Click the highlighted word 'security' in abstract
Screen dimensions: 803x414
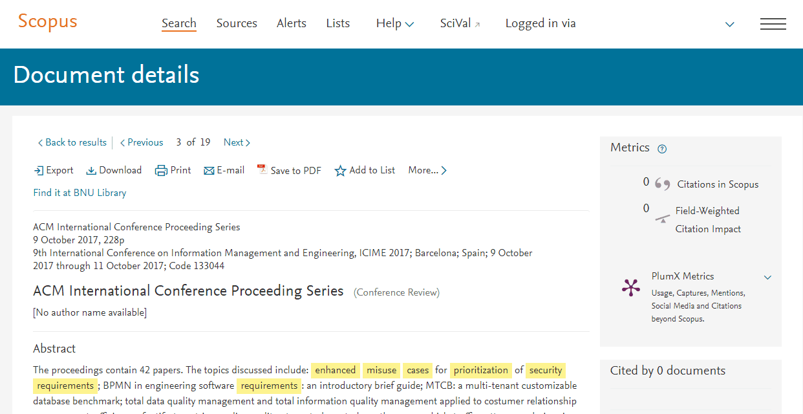[546, 371]
